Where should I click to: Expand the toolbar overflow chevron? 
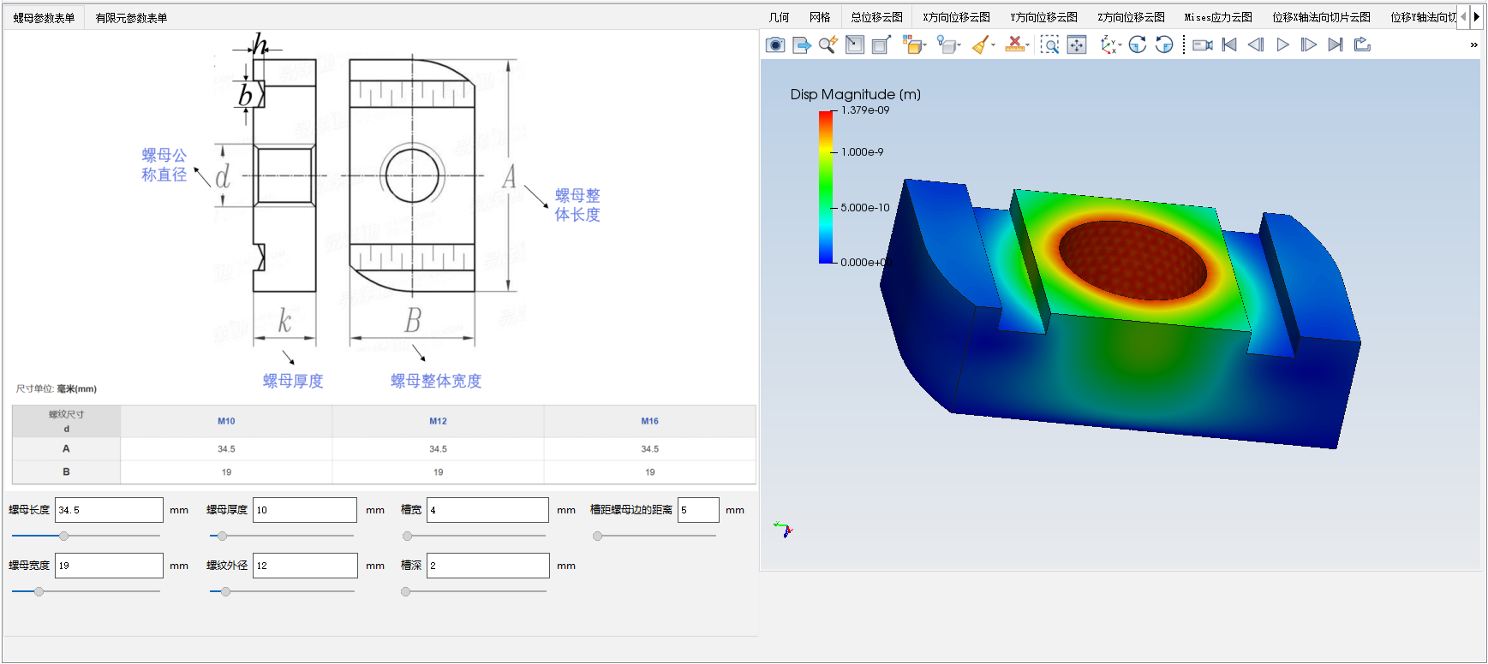(x=1473, y=45)
